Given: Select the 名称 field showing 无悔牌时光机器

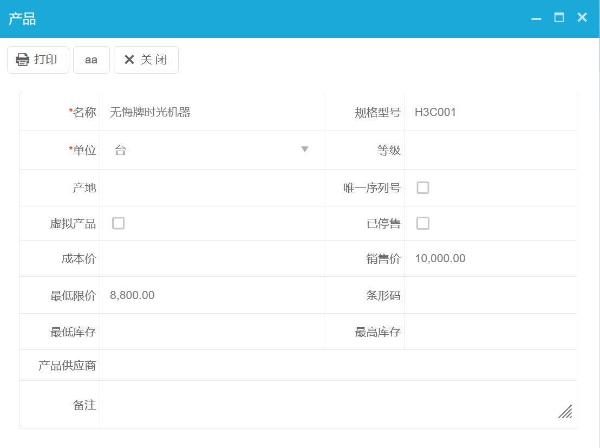Looking at the screenshot, I should click(x=211, y=112).
